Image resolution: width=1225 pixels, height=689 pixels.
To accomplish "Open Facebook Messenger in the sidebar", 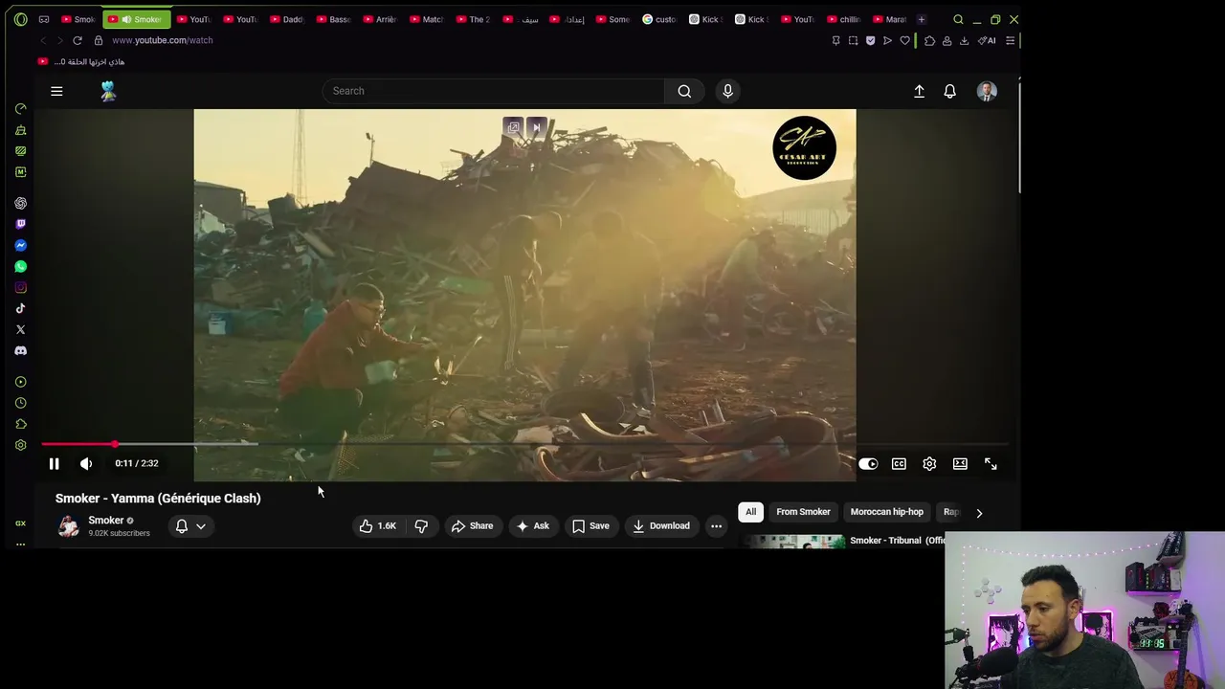I will [x=20, y=245].
